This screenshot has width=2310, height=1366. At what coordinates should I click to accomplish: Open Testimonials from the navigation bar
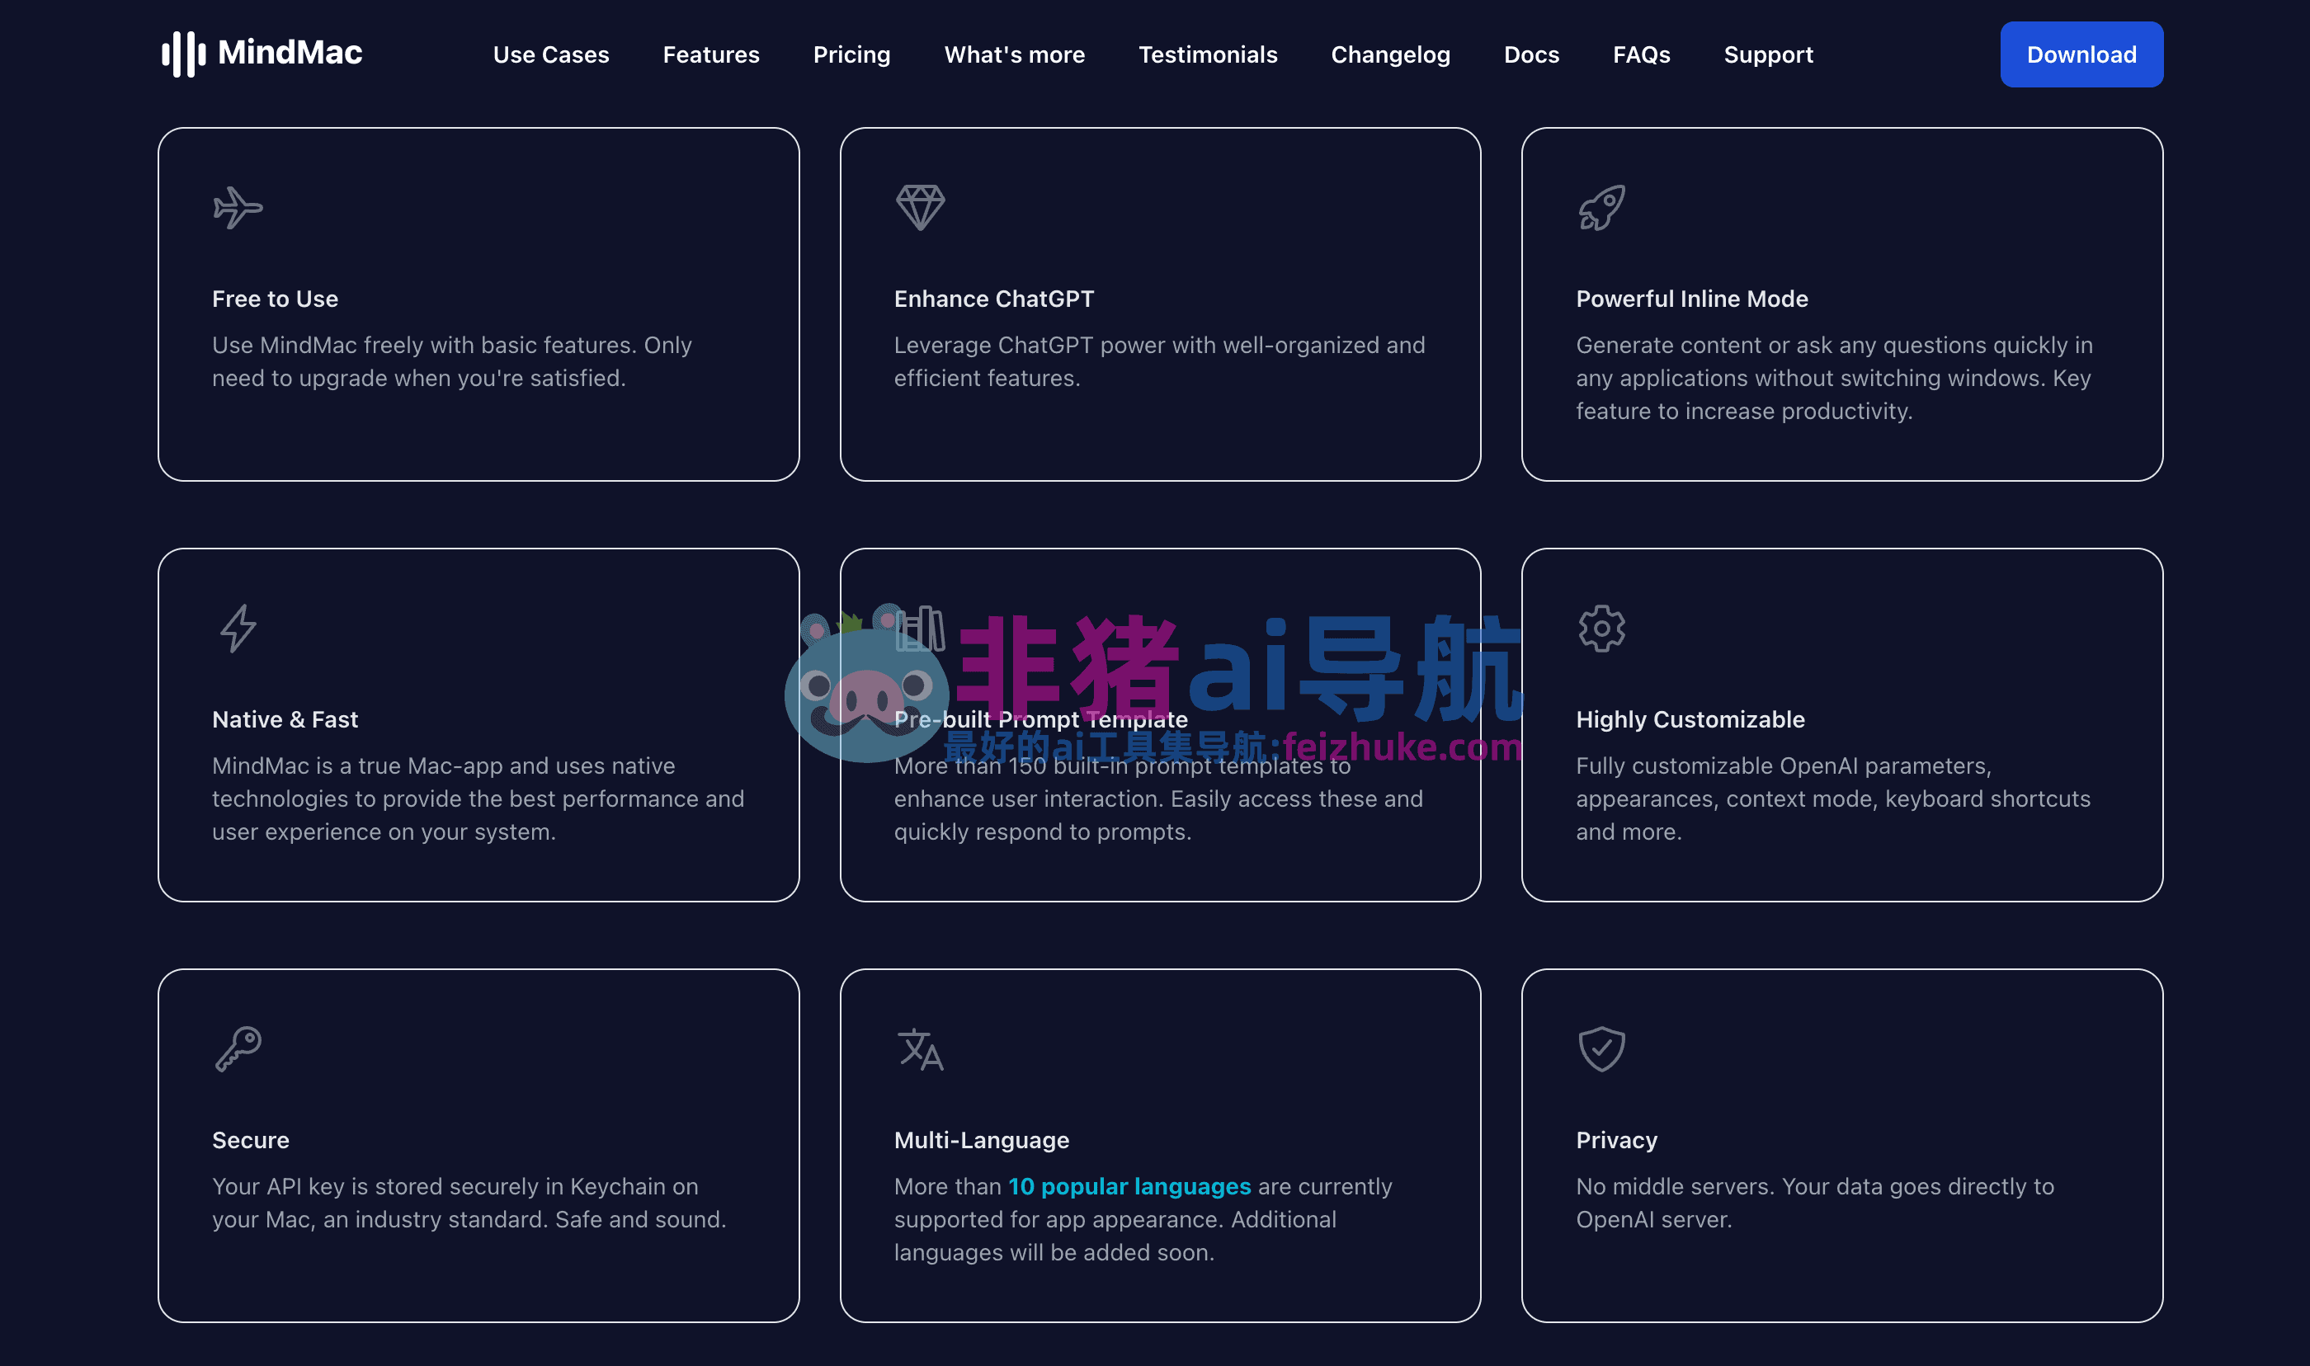coord(1208,55)
